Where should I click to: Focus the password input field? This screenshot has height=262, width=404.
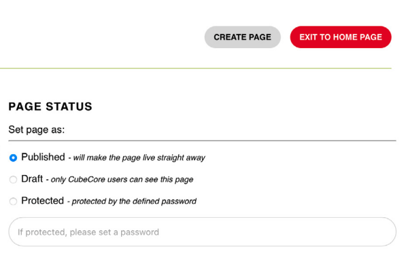(x=202, y=232)
